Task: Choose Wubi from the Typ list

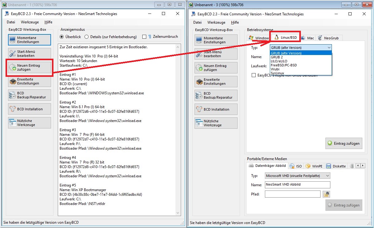Action: click(301, 69)
